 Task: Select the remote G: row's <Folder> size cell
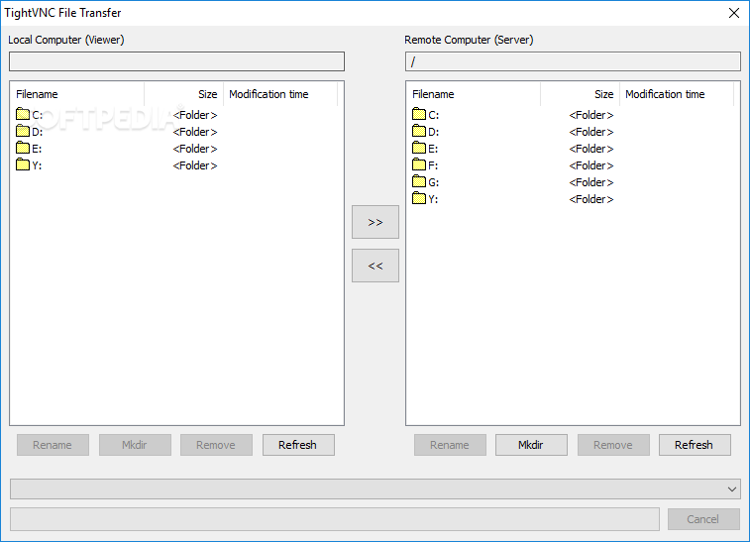coord(591,182)
